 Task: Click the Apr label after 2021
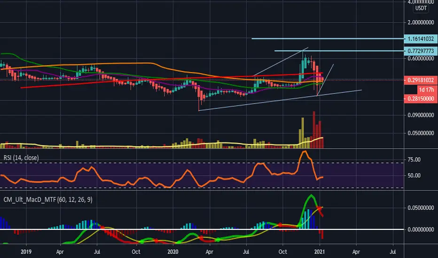click(x=356, y=252)
